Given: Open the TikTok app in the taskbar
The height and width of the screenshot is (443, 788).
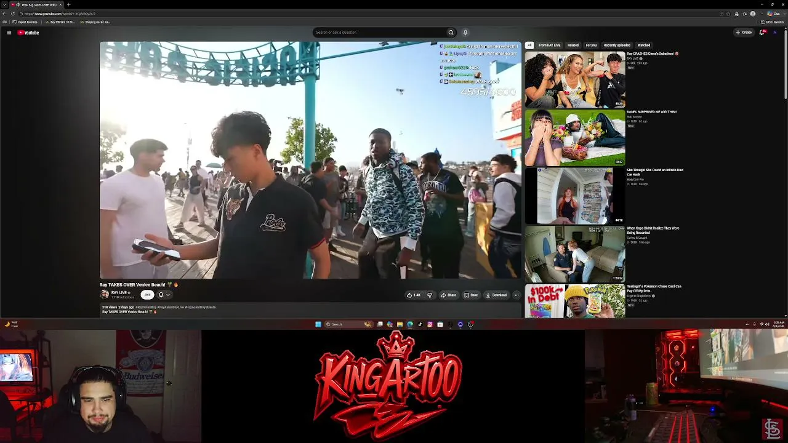Looking at the screenshot, I should (420, 324).
